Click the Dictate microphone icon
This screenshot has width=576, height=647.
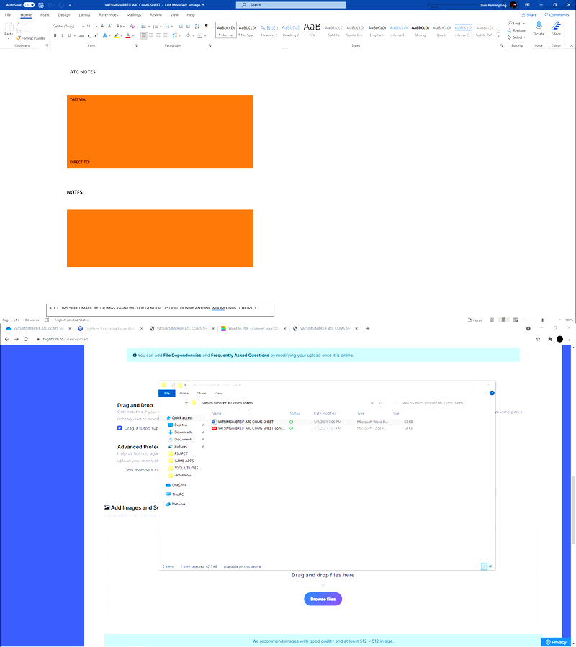pyautogui.click(x=539, y=27)
